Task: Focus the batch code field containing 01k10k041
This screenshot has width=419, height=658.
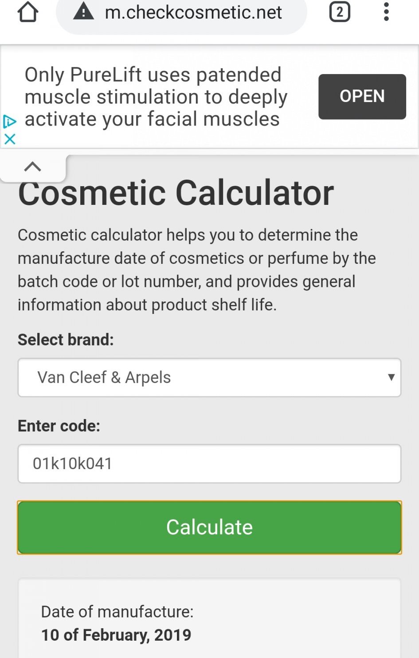Action: coord(209,464)
